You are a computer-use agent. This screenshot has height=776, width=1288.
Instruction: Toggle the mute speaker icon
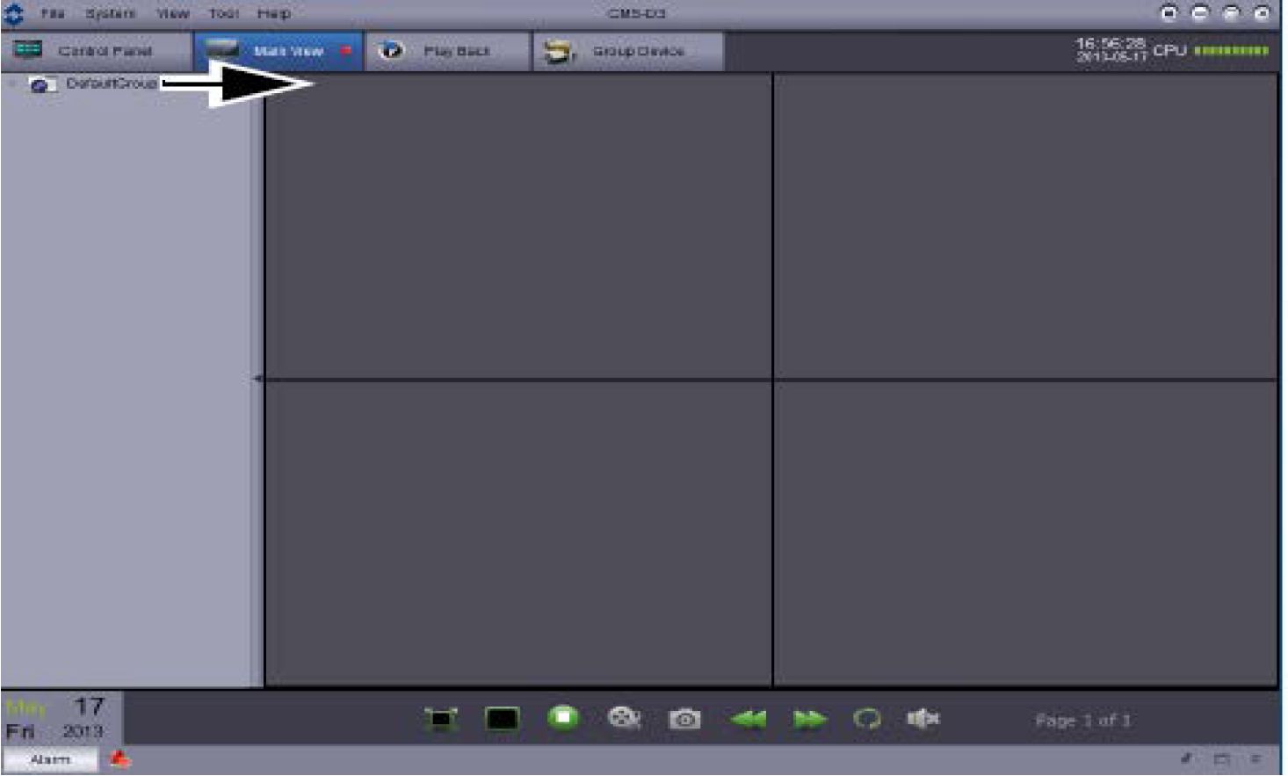coord(923,719)
